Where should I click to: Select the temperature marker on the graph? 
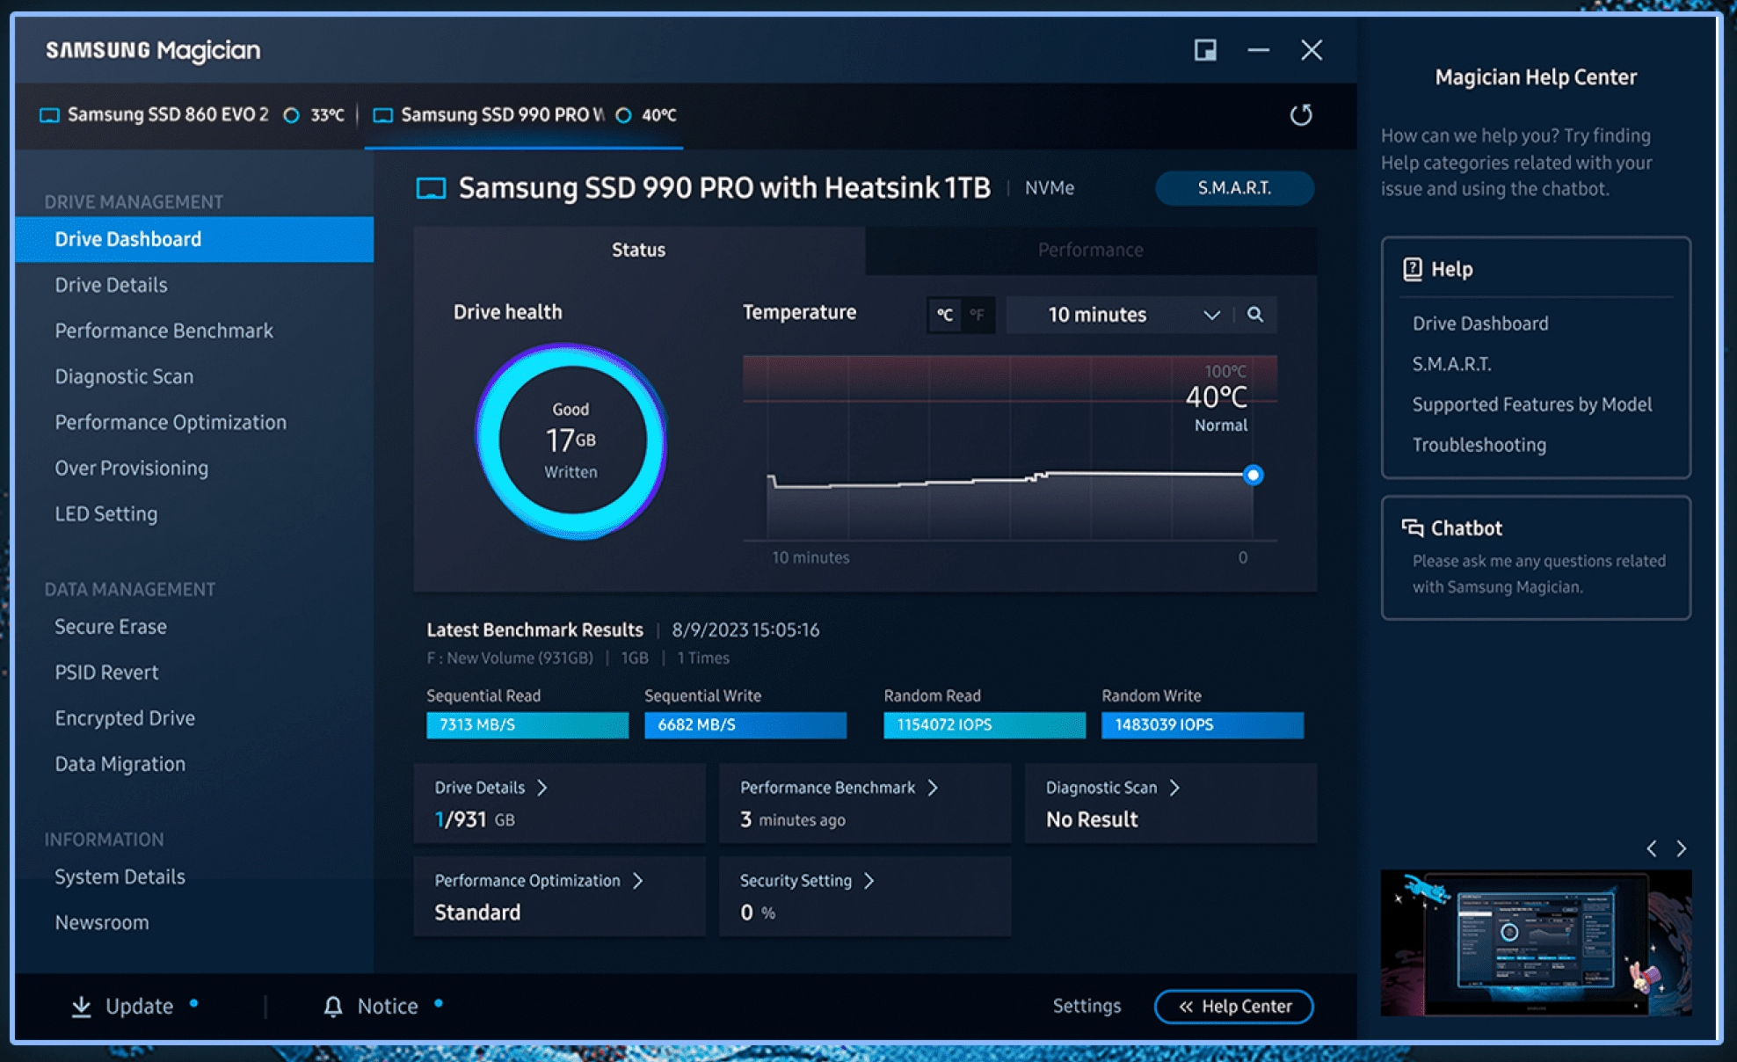tap(1254, 475)
